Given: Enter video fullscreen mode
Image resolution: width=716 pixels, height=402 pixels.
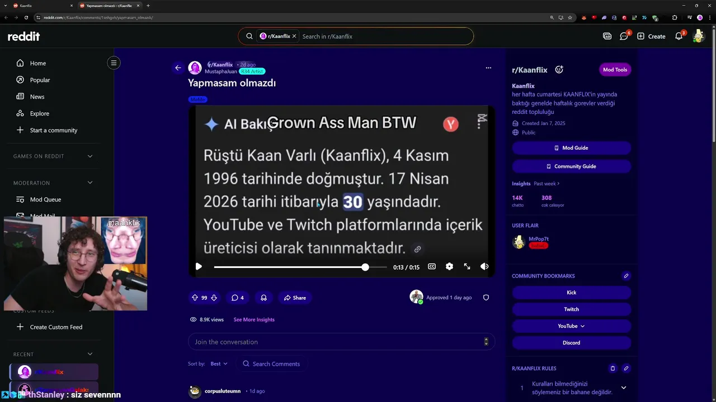Looking at the screenshot, I should point(467,267).
